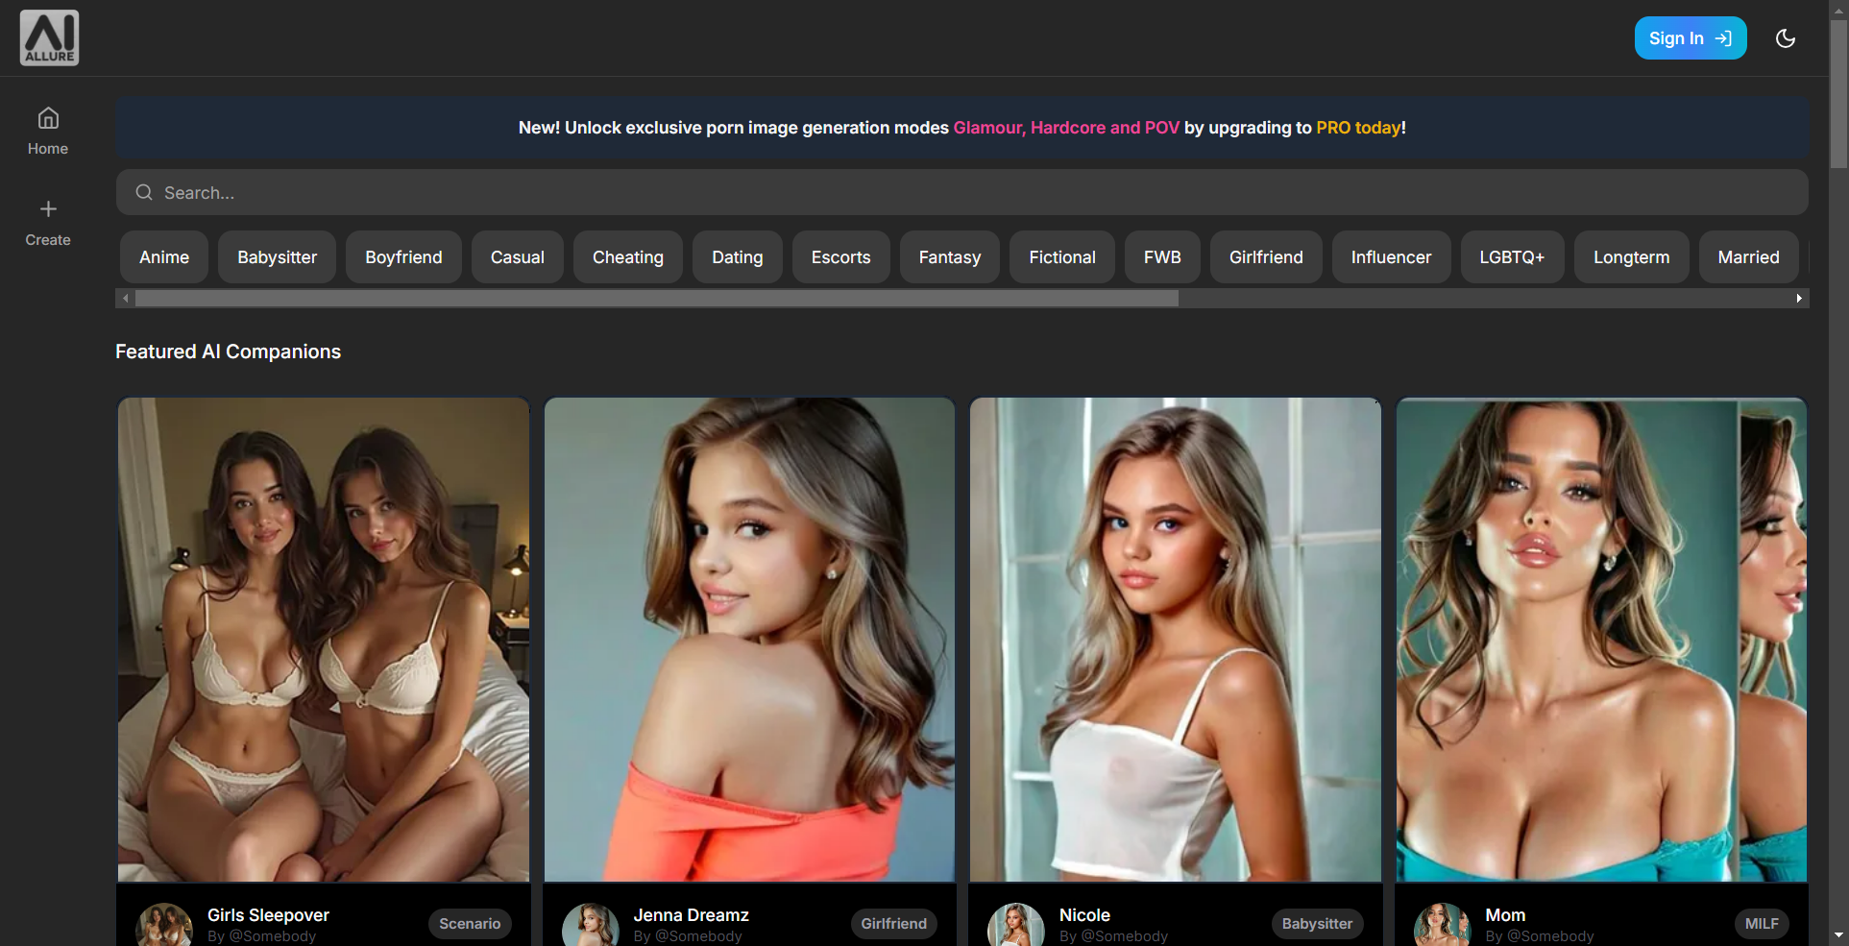
Task: Click the Girlfriend tag on Jenna Dreamz
Action: point(893,924)
